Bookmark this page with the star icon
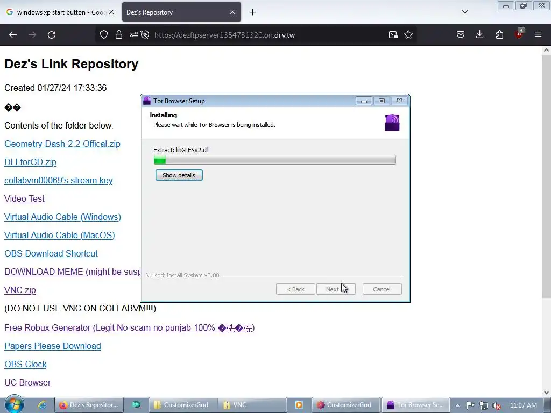 click(408, 35)
